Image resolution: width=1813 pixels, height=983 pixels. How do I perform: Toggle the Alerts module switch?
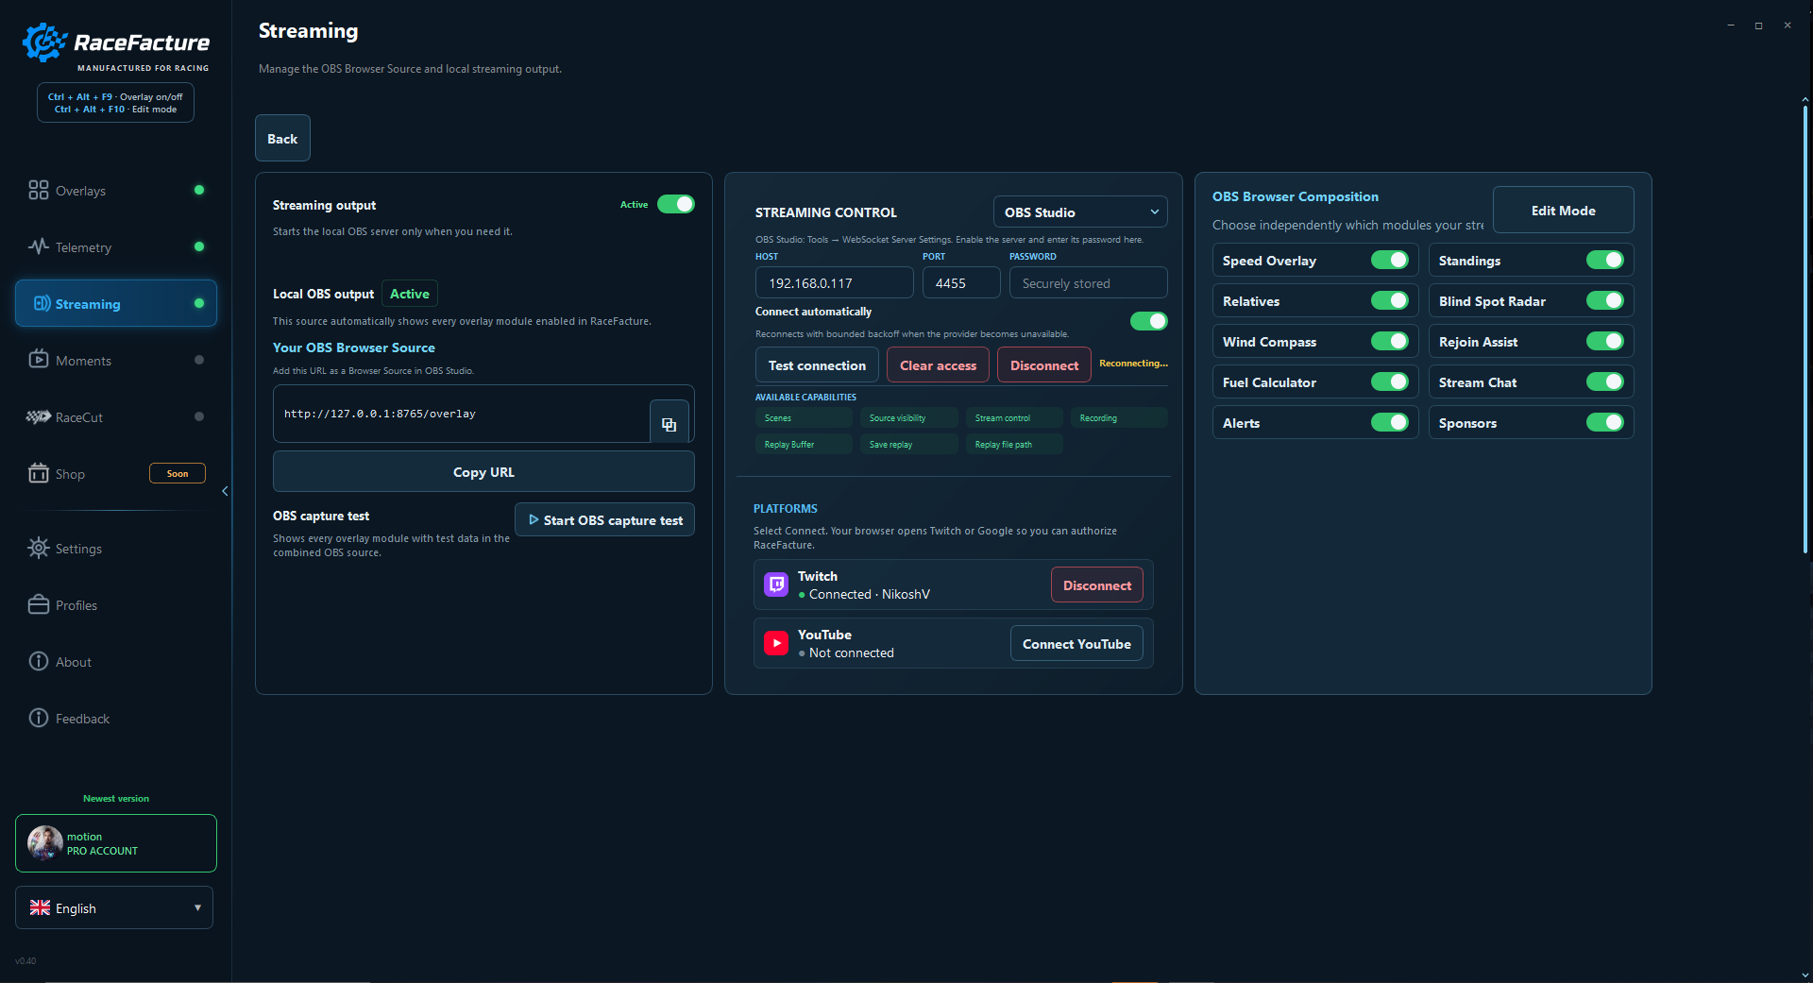pyautogui.click(x=1389, y=422)
